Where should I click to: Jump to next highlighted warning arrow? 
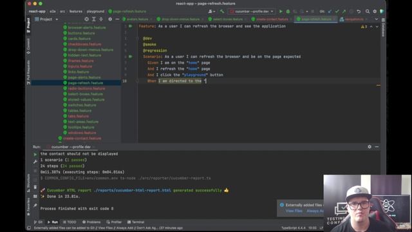377,26
